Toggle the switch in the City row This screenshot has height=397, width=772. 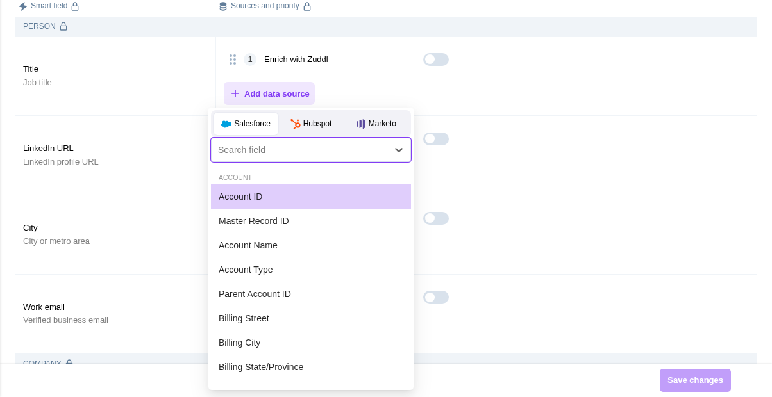tap(436, 218)
